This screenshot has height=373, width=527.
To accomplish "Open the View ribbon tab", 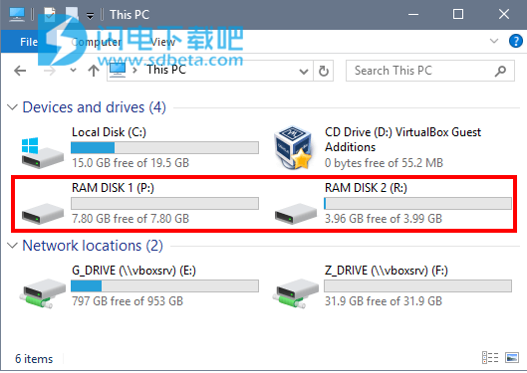I will (162, 42).
